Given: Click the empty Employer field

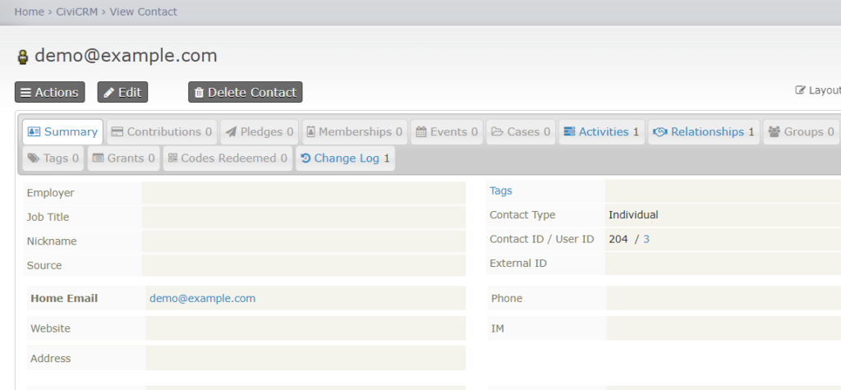Looking at the screenshot, I should point(304,193).
